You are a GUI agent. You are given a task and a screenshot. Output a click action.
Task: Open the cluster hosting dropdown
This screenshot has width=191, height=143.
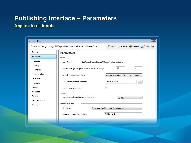(130, 98)
